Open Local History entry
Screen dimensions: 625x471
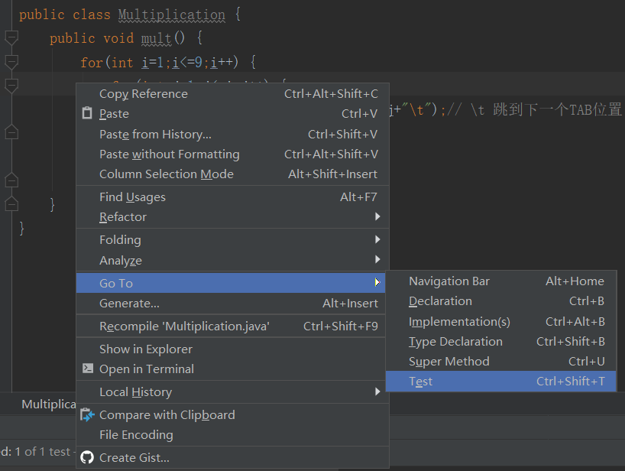point(232,392)
